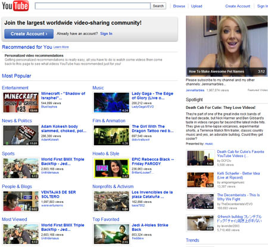Open the JennaMarbles channel link
Screen dimensions: 268x247
pos(195,90)
